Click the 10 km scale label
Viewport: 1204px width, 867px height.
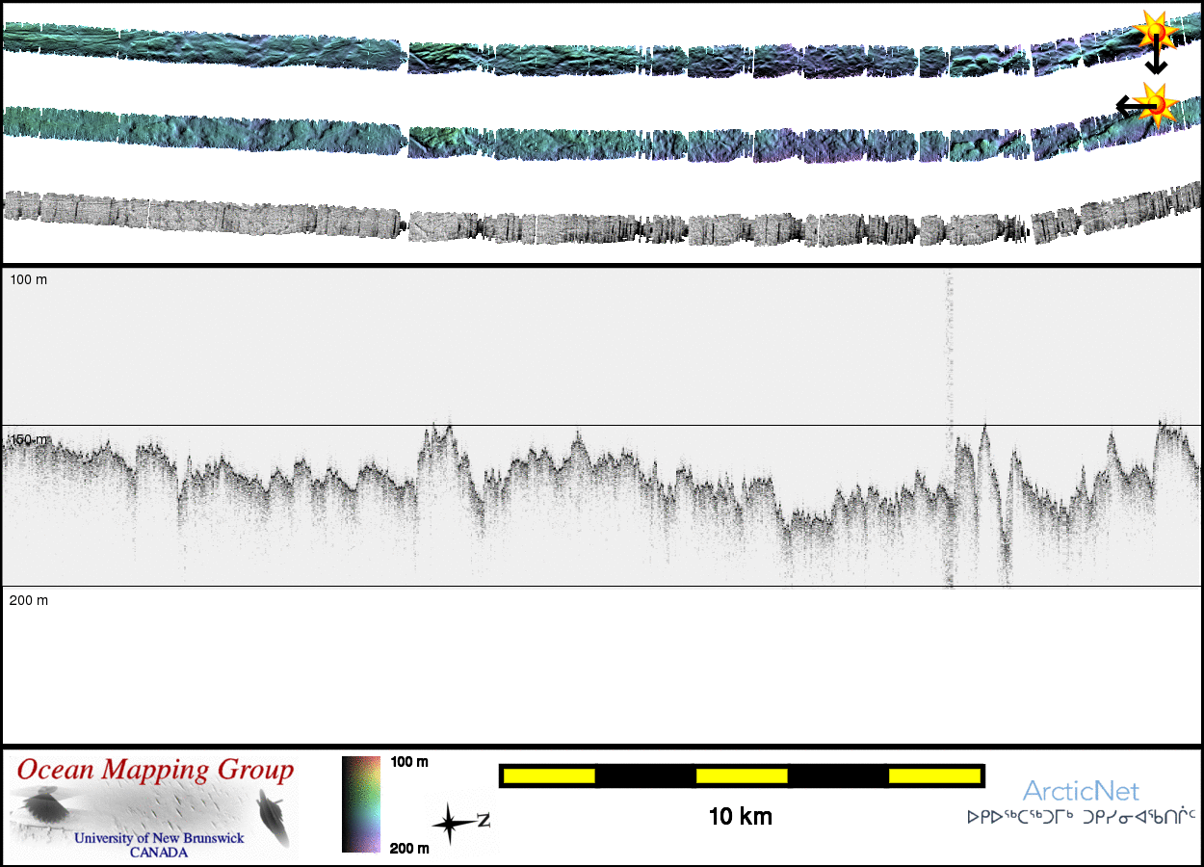(x=740, y=818)
